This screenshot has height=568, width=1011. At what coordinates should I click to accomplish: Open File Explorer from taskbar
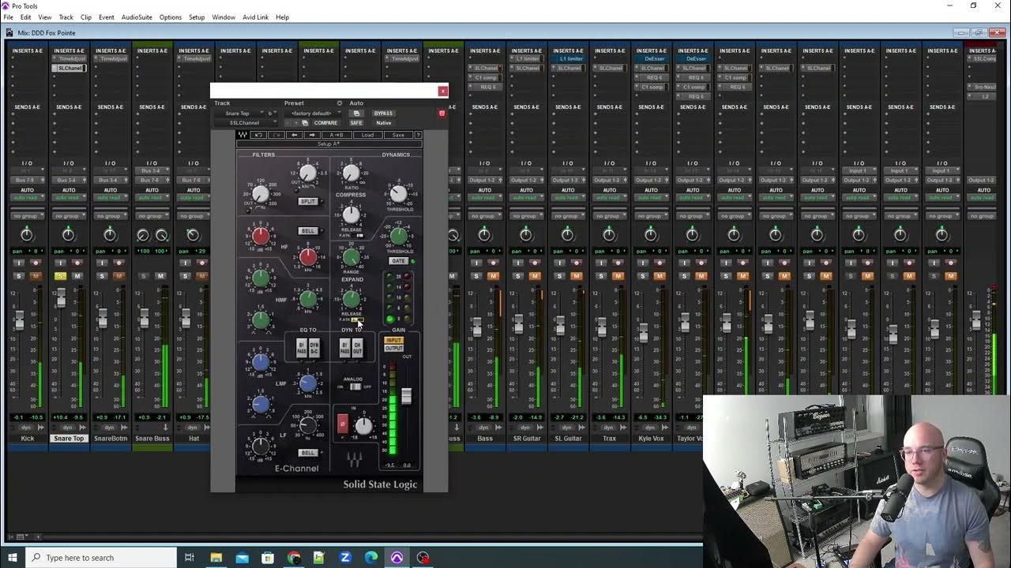(x=216, y=558)
